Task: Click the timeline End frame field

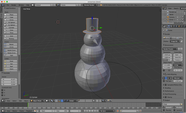Action: click(62, 111)
